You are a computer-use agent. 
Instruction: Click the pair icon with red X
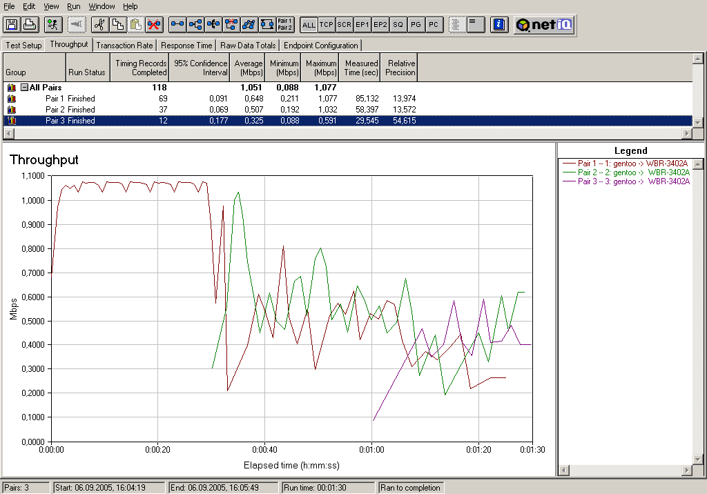pos(231,24)
